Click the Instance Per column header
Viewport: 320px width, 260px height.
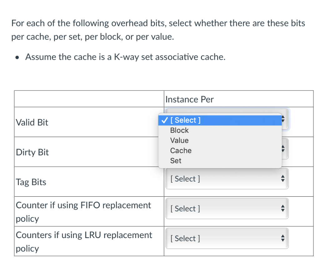click(189, 99)
